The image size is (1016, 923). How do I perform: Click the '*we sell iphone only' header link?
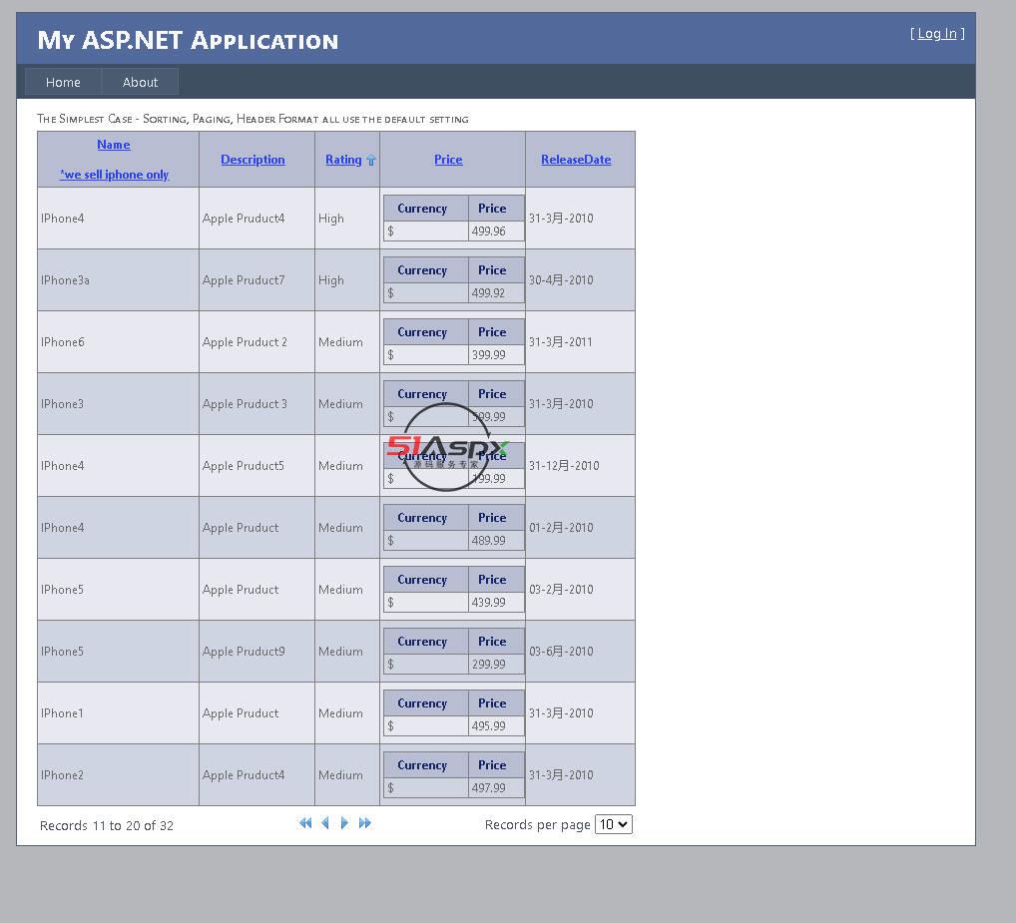pos(114,175)
